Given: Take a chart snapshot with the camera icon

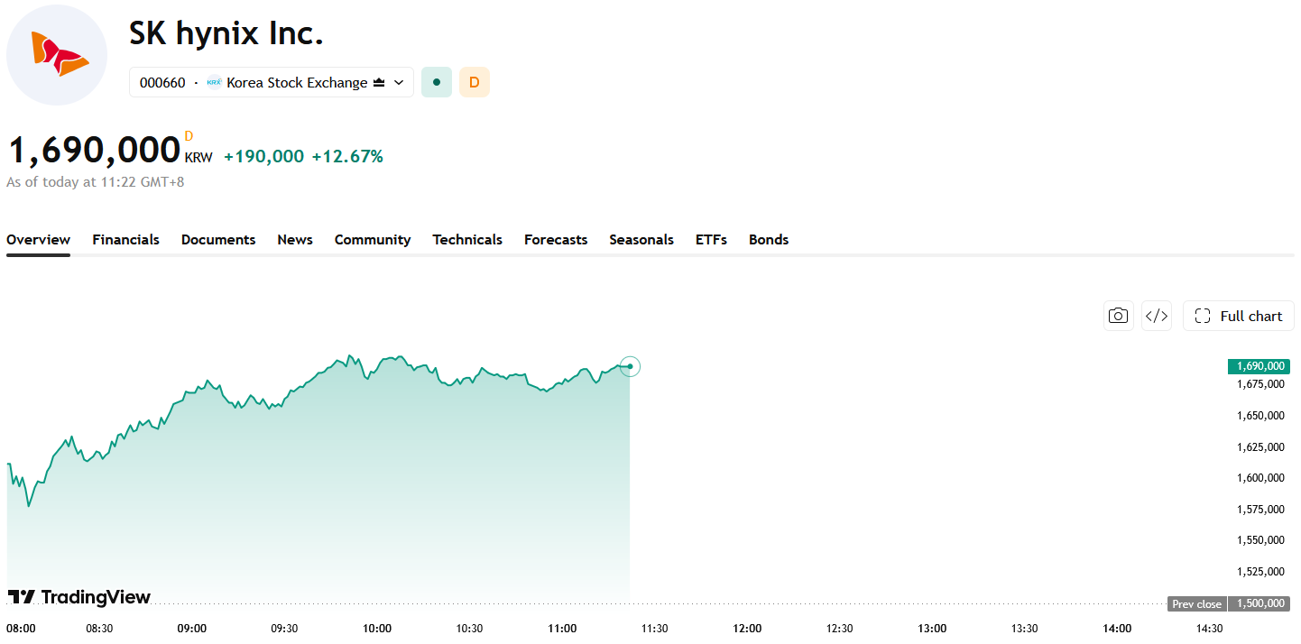Looking at the screenshot, I should pos(1119,316).
